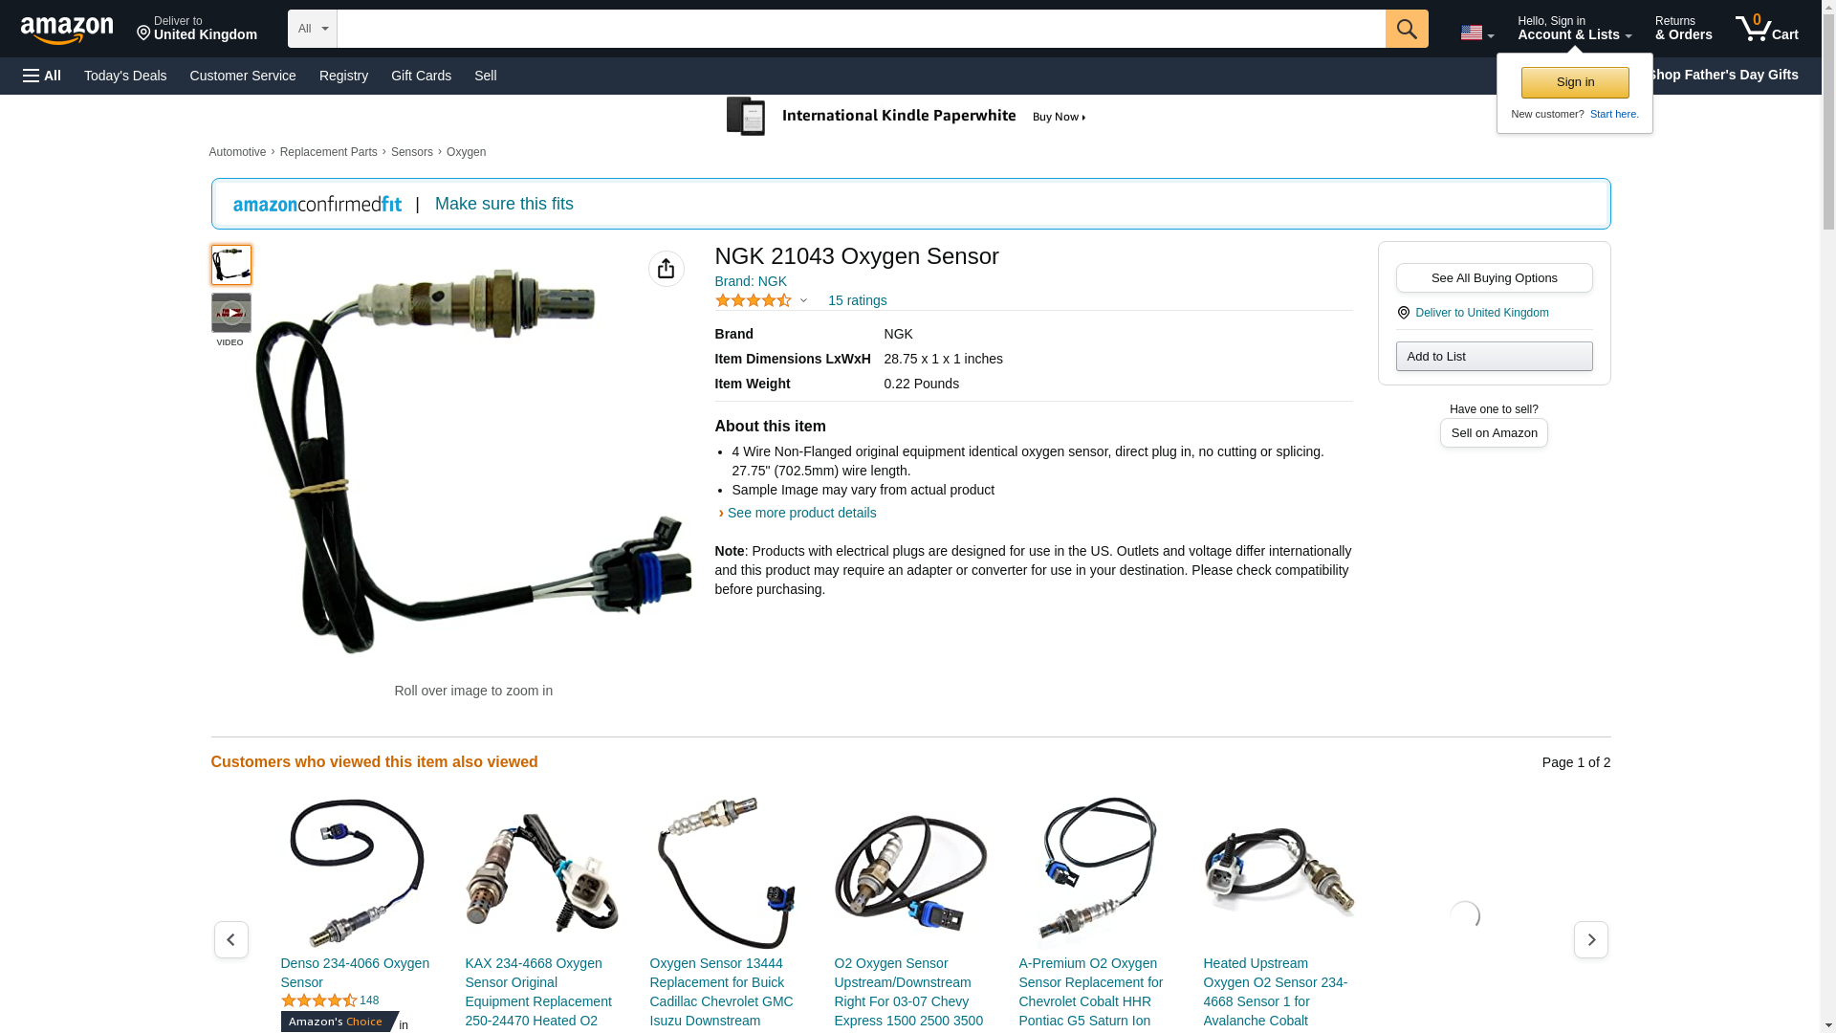Open the 15 ratings link
Viewport: 1836px width, 1033px height.
857,300
